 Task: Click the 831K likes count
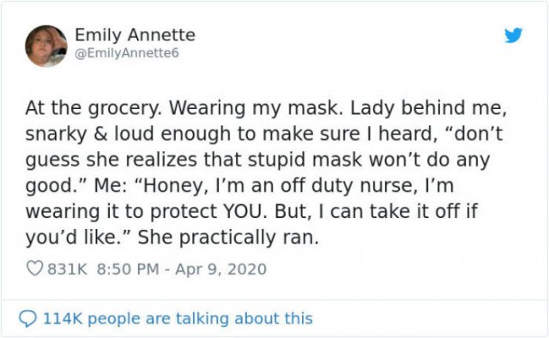click(x=67, y=269)
